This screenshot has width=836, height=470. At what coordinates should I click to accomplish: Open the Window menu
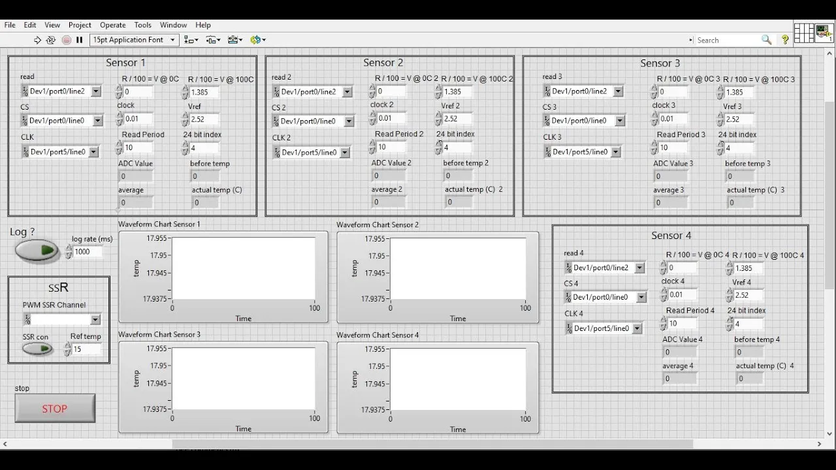[173, 25]
